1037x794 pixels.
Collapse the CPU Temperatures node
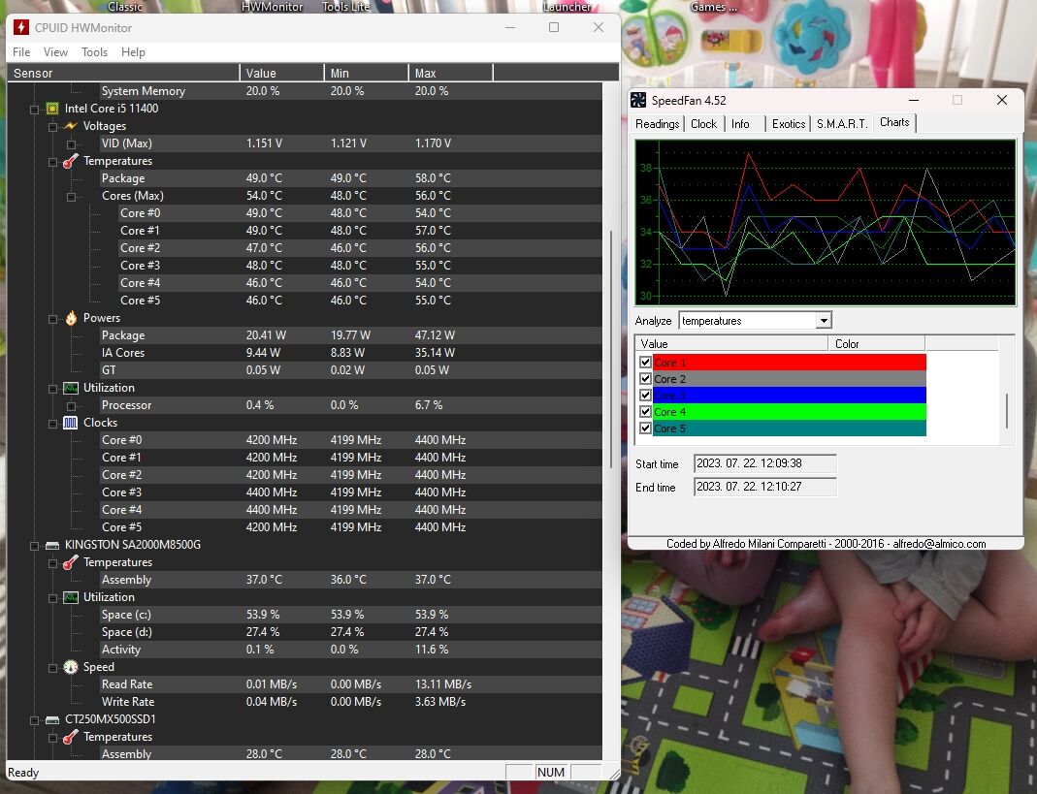point(53,161)
